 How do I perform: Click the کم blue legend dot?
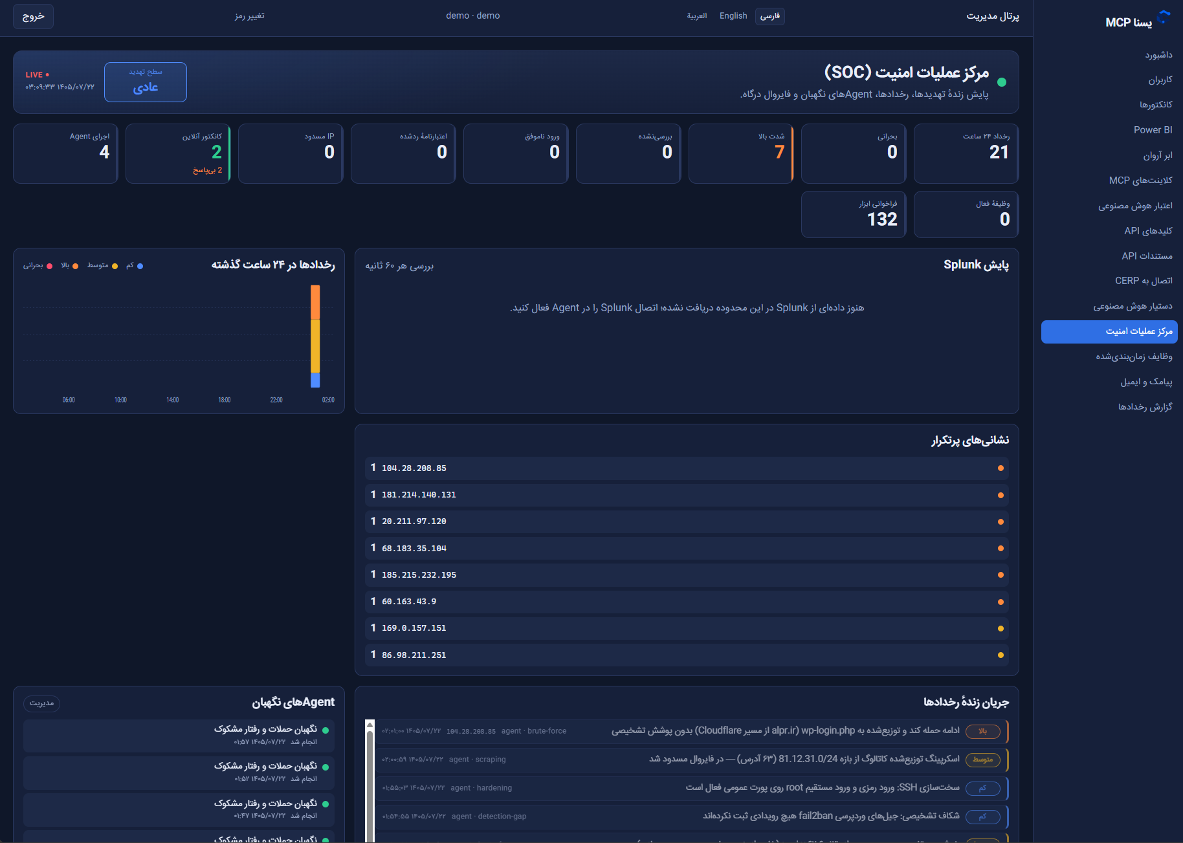140,266
